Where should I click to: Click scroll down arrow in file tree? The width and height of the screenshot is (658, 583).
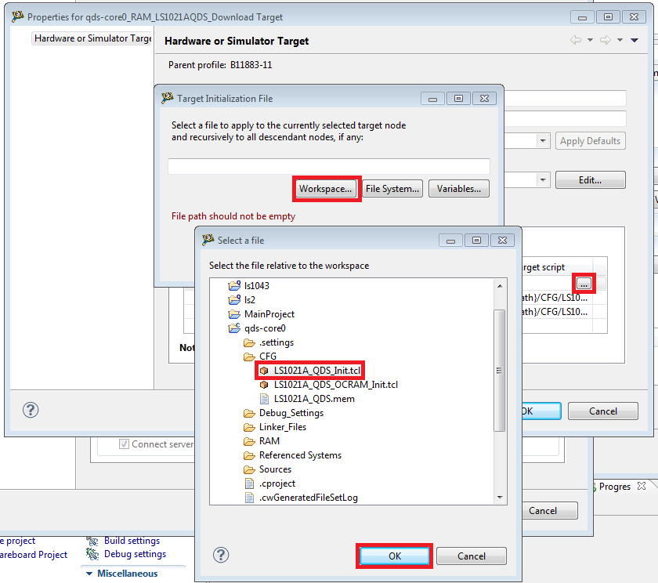pos(500,498)
